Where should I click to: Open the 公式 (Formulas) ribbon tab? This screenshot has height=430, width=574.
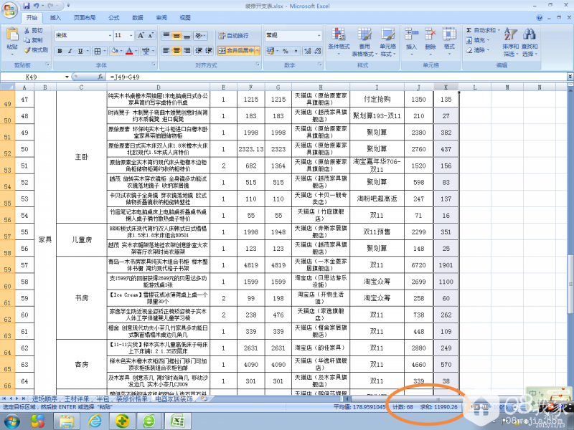point(113,16)
